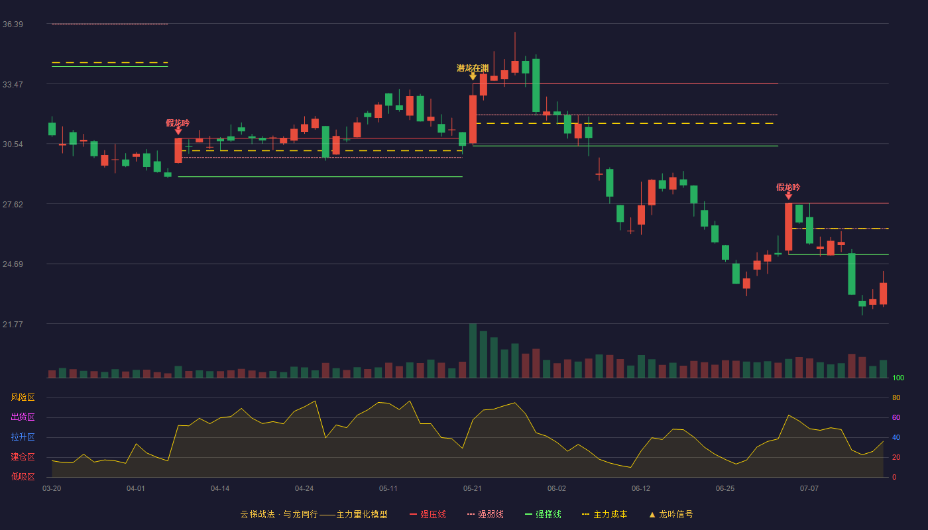Toggle the 主力成本 yellow dashed legend item
This screenshot has width=928, height=530.
tap(605, 514)
